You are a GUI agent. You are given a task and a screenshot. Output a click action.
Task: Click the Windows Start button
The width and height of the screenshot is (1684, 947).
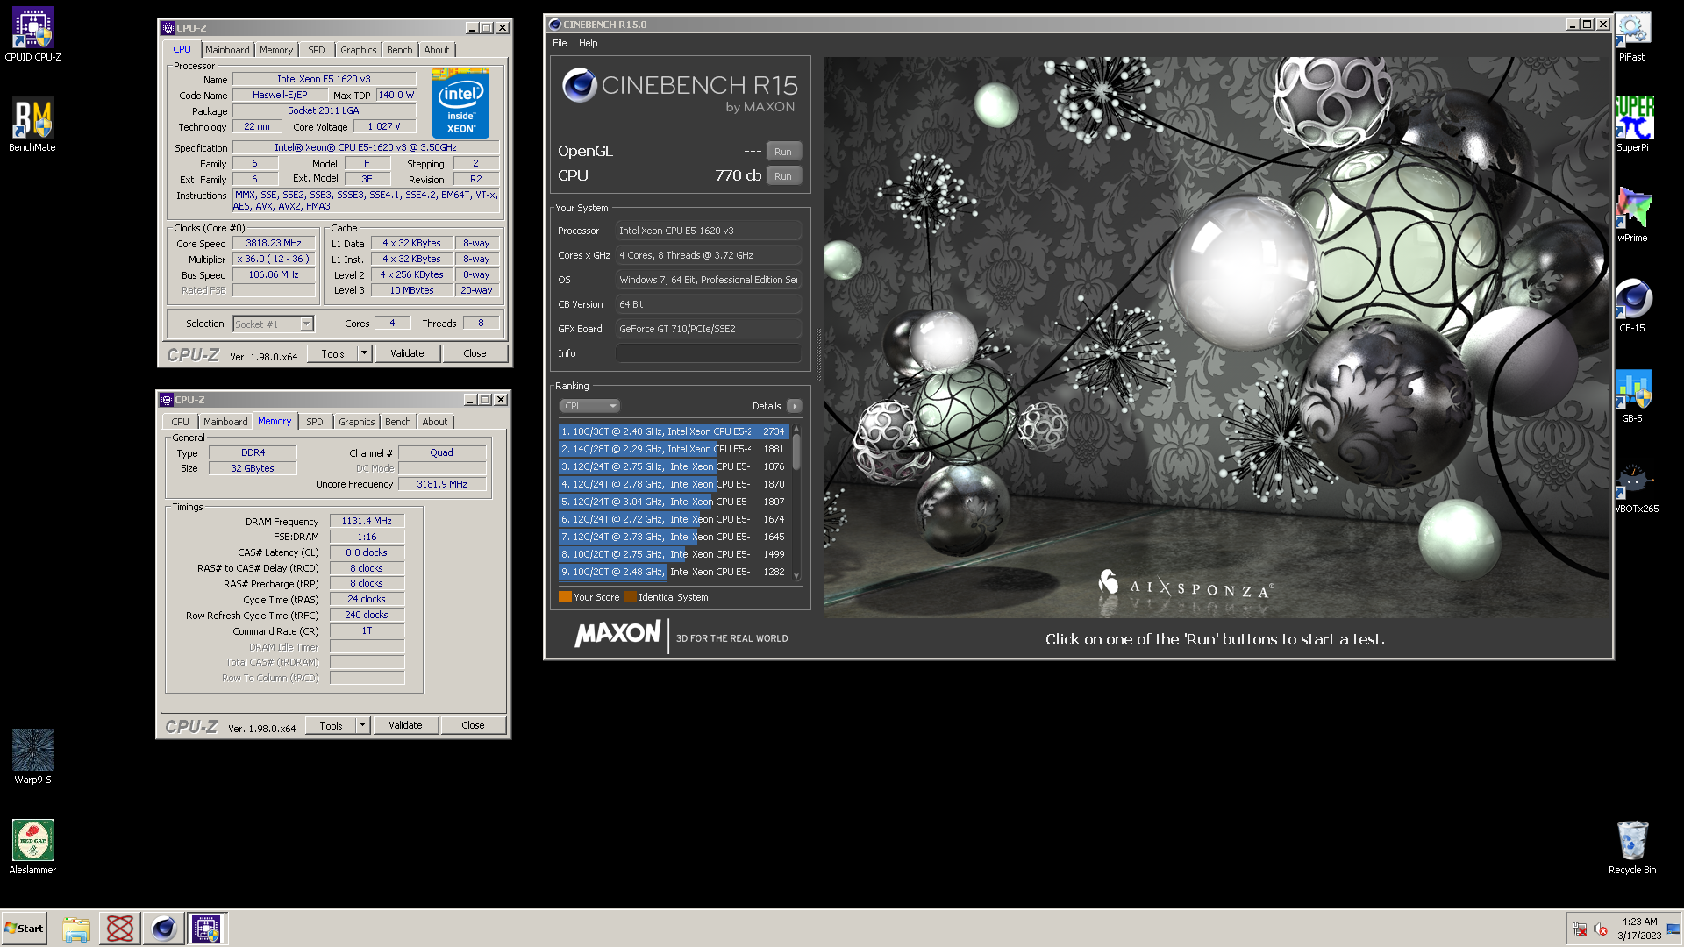point(25,929)
